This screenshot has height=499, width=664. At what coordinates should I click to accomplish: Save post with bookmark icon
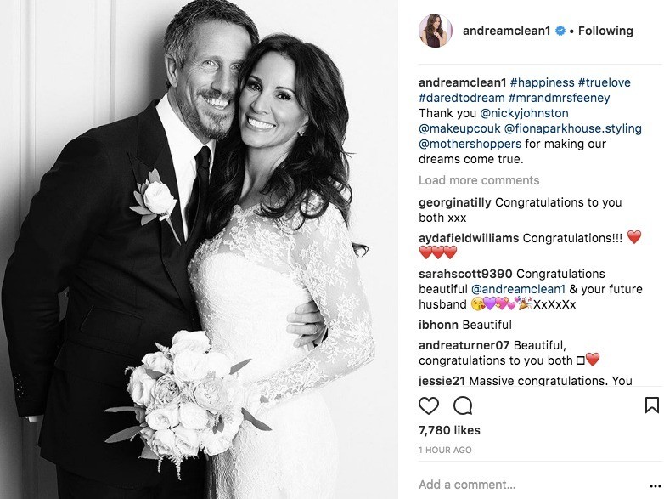coord(652,405)
